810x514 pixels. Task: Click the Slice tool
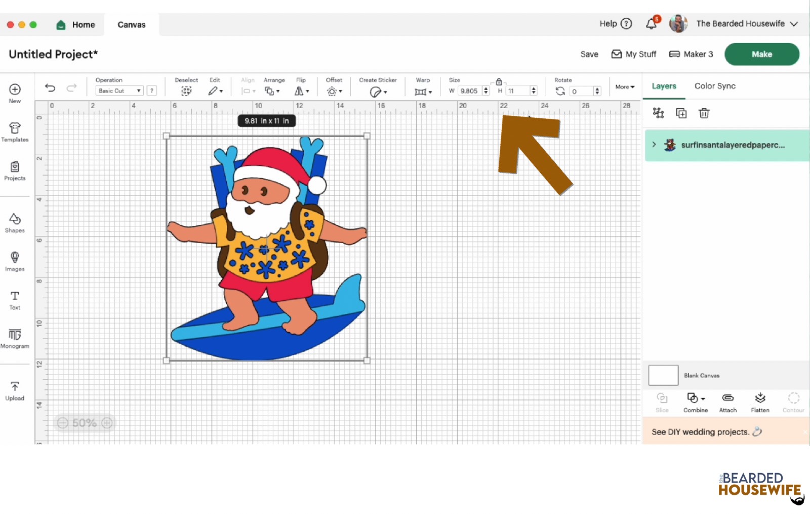point(662,403)
